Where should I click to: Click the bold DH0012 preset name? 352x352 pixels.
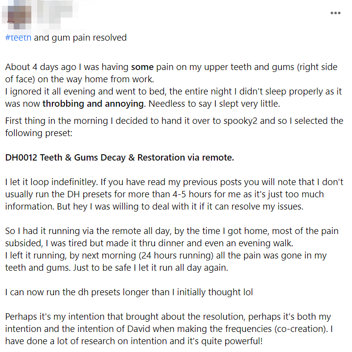(x=119, y=158)
